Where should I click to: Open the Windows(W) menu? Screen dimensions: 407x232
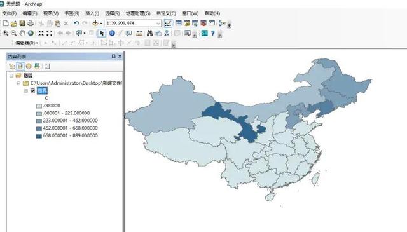[190, 13]
